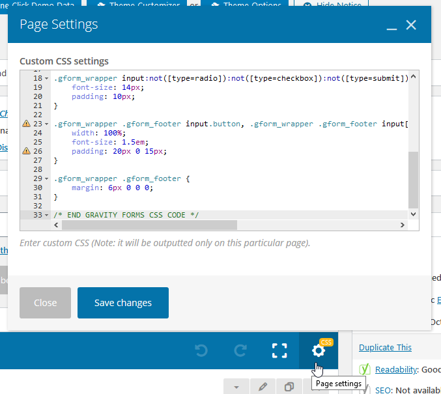Click editor vertical scrollbar down arrow

[413, 214]
